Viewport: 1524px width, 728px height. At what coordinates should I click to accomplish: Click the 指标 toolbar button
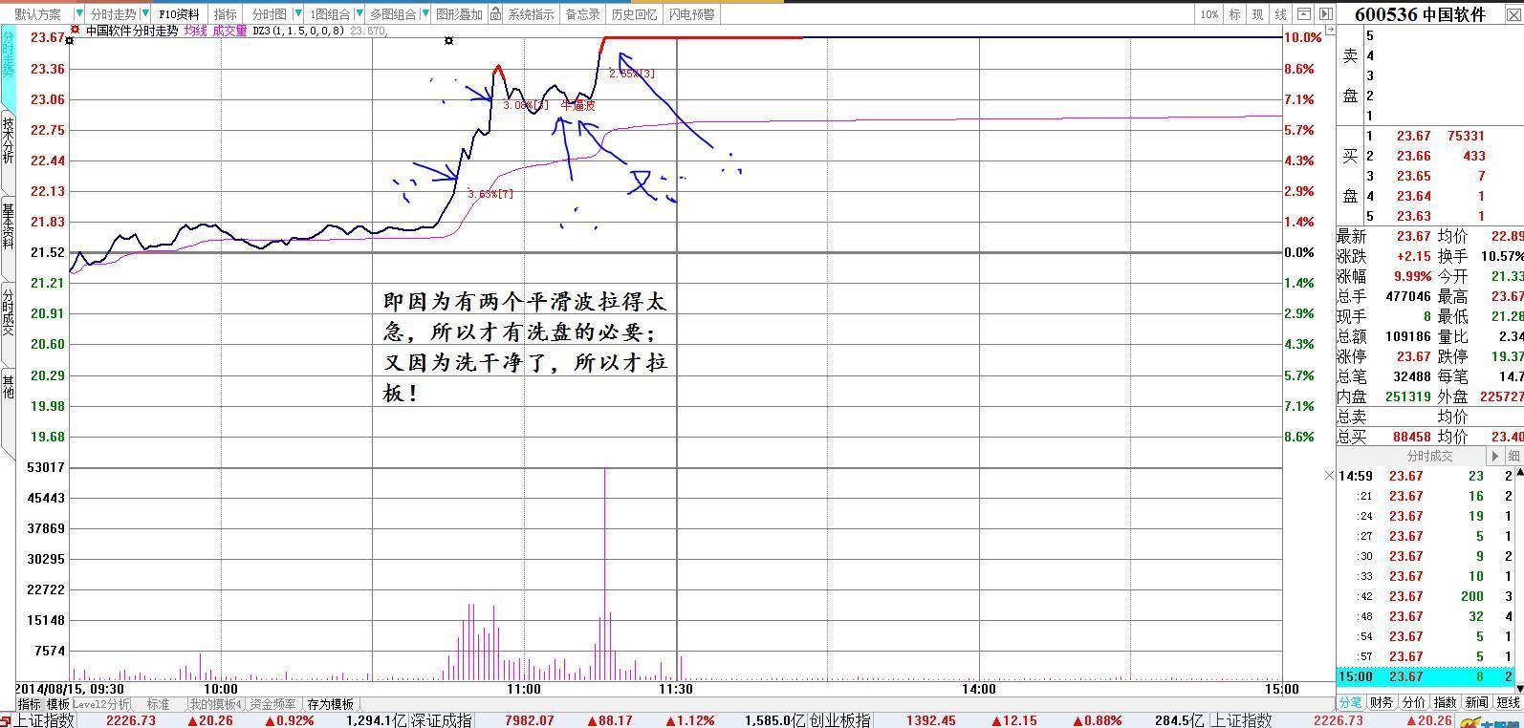click(226, 14)
